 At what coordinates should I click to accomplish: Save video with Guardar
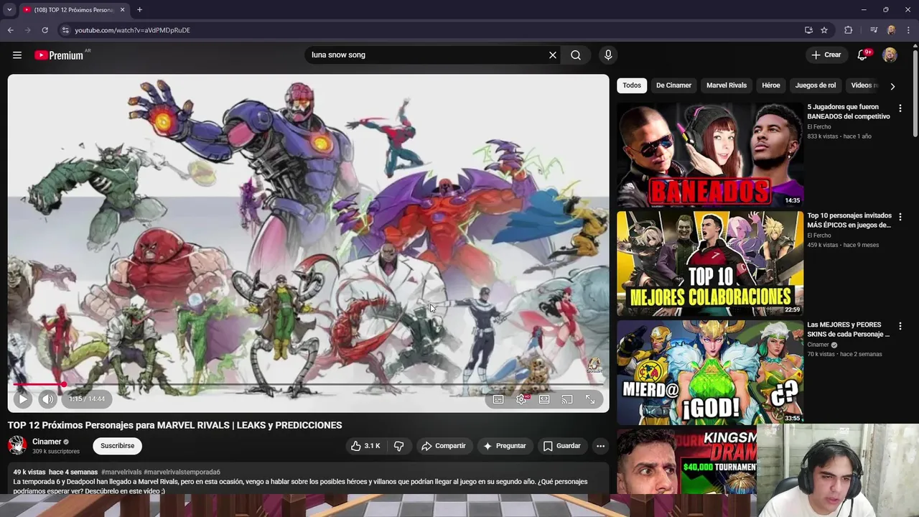[561, 446]
